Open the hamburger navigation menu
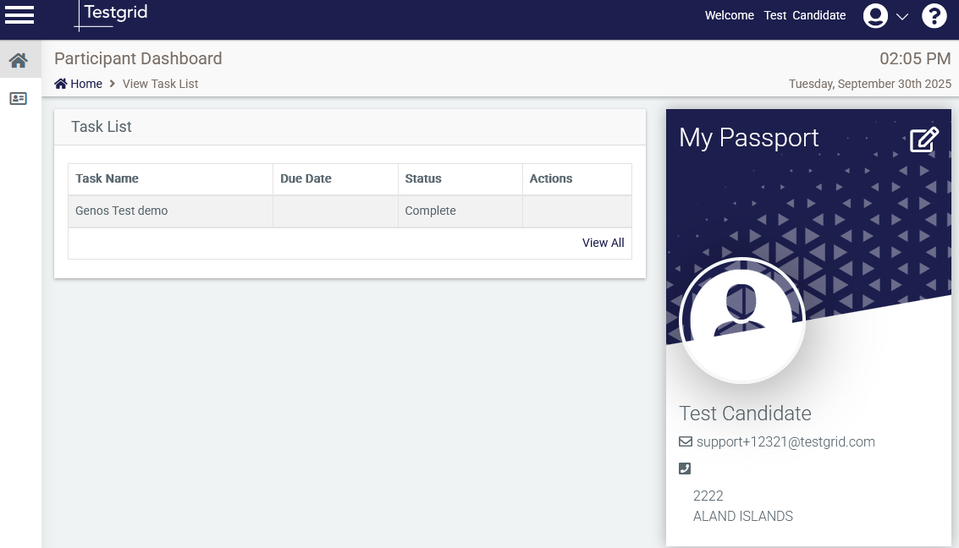Viewport: 959px width, 548px height. [x=19, y=14]
